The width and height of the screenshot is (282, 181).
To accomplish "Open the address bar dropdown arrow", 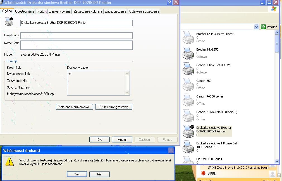I will 257,27.
